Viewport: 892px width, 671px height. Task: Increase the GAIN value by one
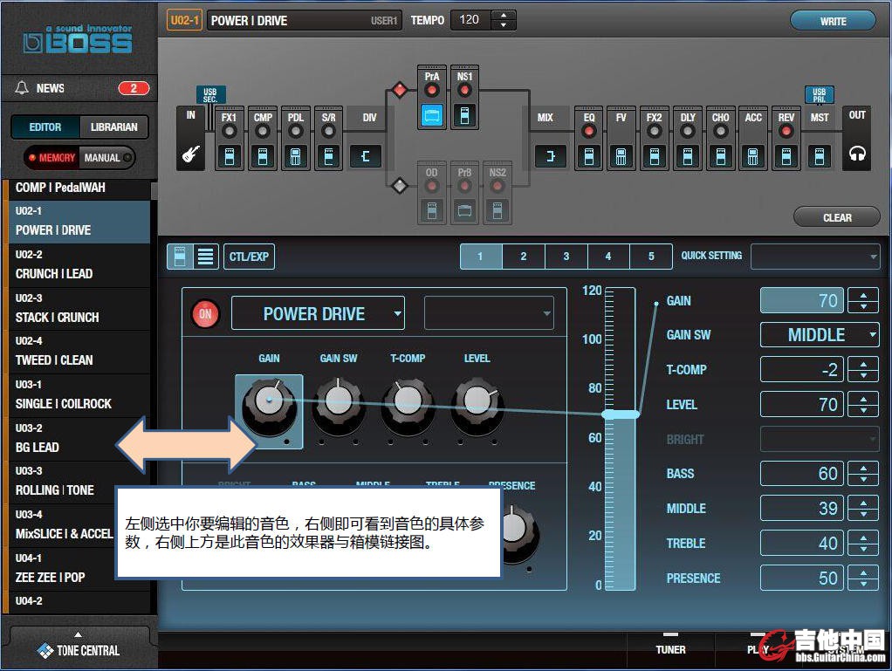(863, 295)
